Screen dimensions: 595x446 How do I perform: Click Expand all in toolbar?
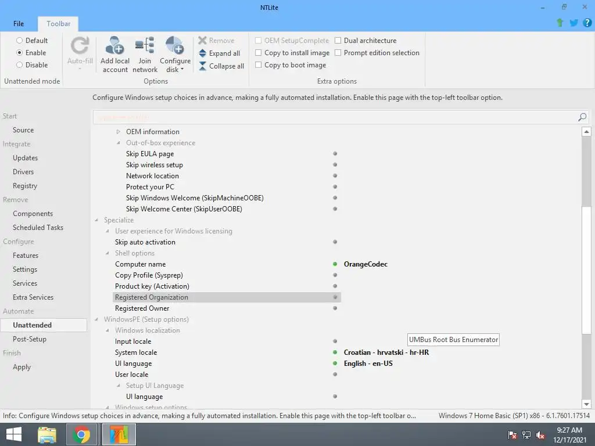[219, 53]
